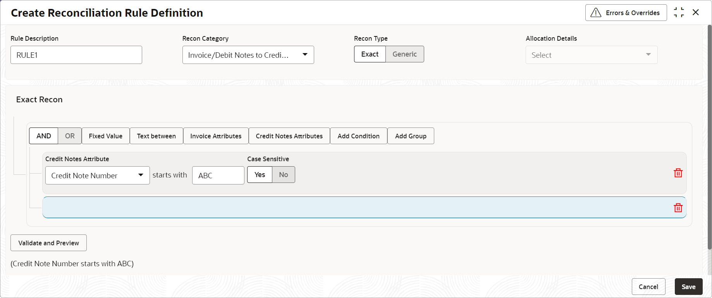Screen dimensions: 712x298
Task: Delete the Credit Note Number condition row
Action: coord(678,173)
